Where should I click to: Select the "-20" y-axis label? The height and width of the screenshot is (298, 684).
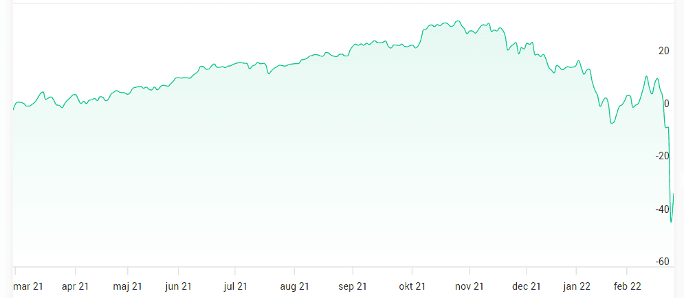coord(662,156)
